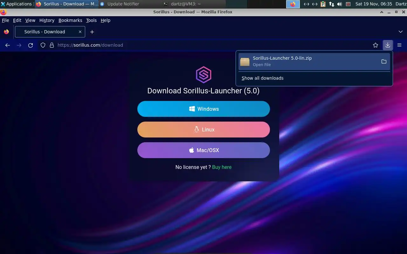Open the network up-down arrows tray icon
The width and height of the screenshot is (407, 254).
331,4
